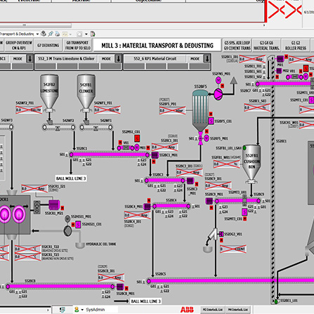
Task: Select the 552BC9_M01 motor symbol
Action: (209, 201)
